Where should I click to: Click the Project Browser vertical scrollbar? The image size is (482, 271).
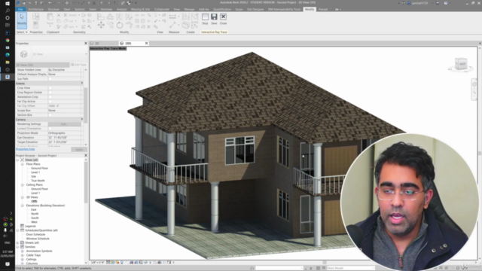(x=86, y=181)
